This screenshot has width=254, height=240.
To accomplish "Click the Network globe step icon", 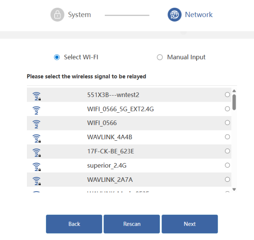I will [x=174, y=15].
